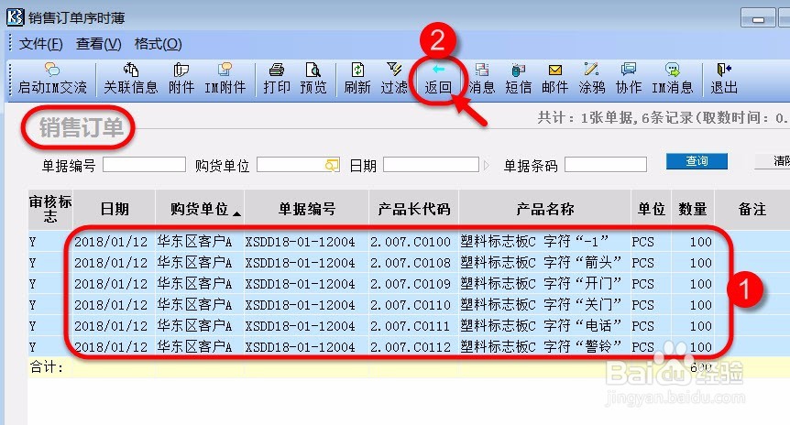Focus the 单据条码 input field

(606, 165)
